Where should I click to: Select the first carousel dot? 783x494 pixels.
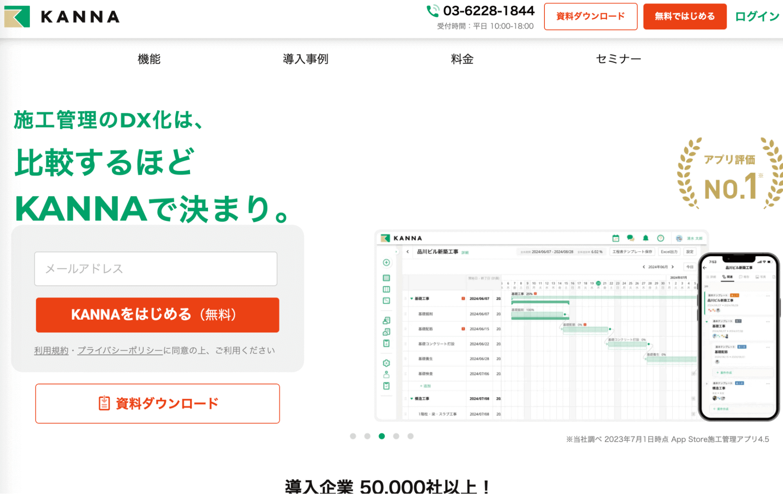pyautogui.click(x=353, y=436)
